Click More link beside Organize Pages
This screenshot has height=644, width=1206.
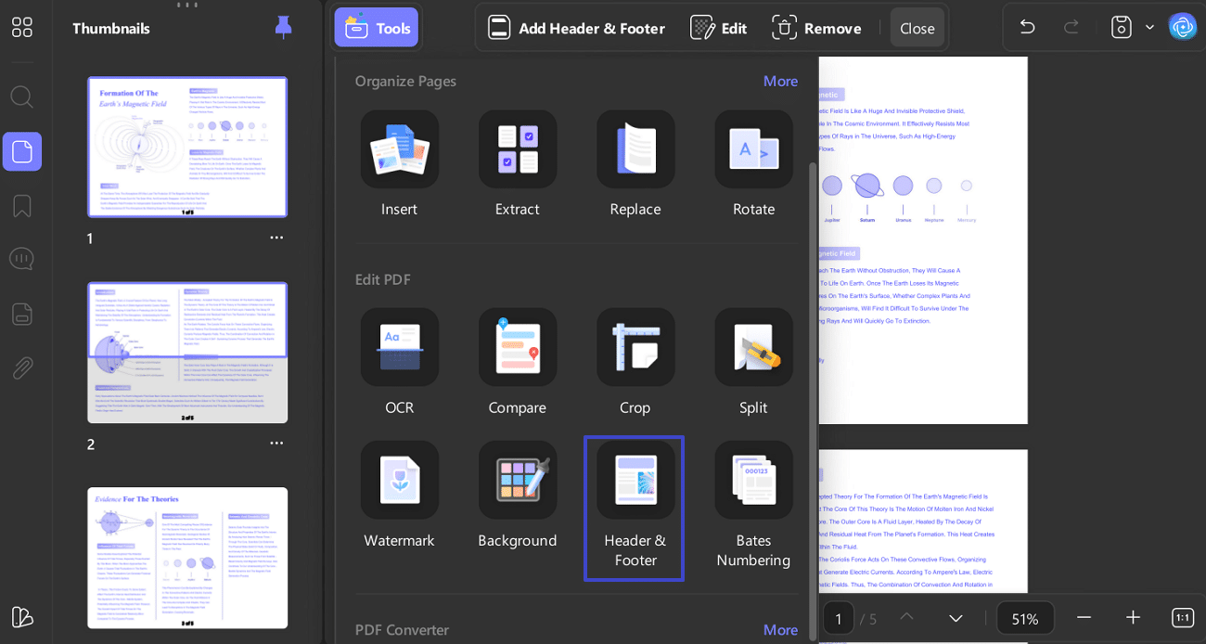(780, 81)
